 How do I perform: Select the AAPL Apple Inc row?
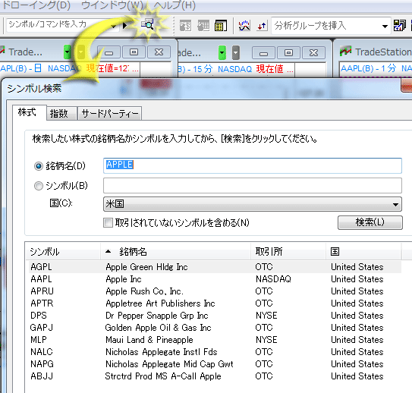(215, 279)
